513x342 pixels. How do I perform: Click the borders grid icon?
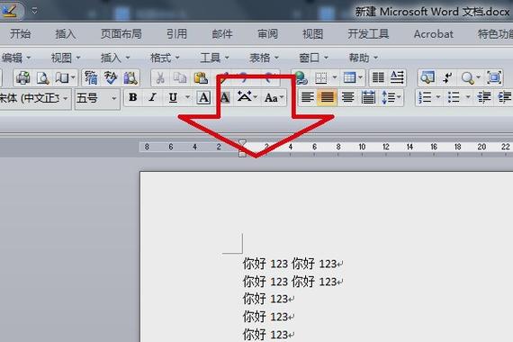click(321, 77)
